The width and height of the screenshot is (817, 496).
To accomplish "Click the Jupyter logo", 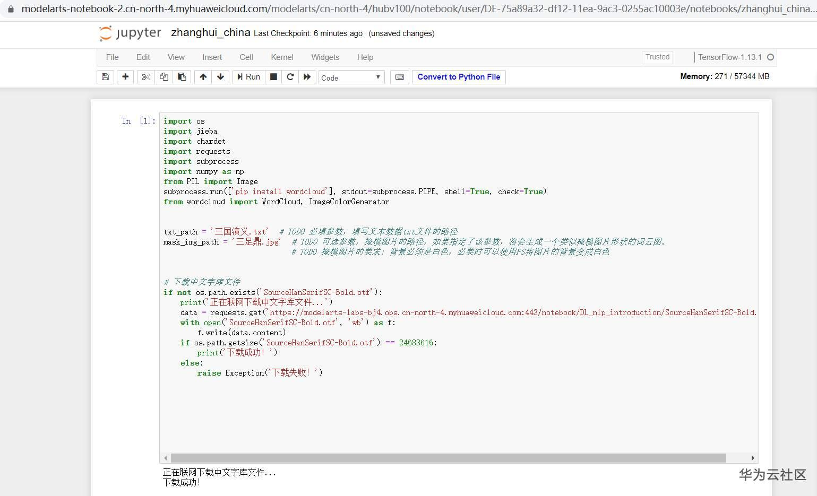I will (130, 33).
